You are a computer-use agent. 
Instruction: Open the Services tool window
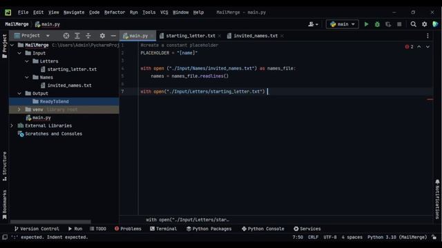coord(307,229)
